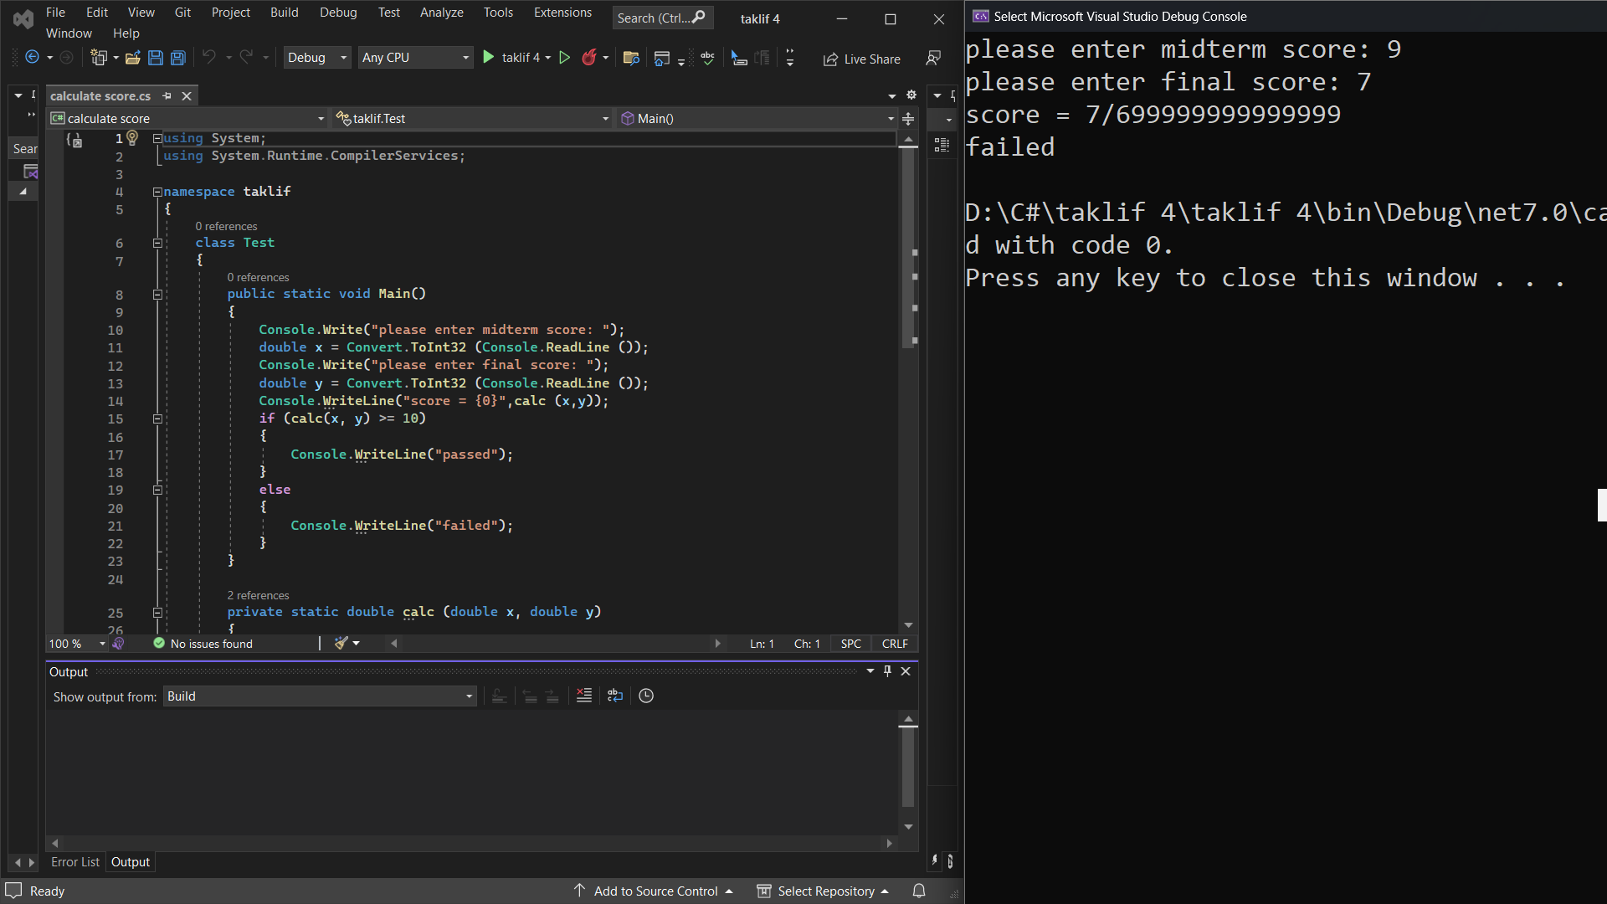Open the notifications bell icon
Image resolution: width=1607 pixels, height=904 pixels.
[x=919, y=891]
